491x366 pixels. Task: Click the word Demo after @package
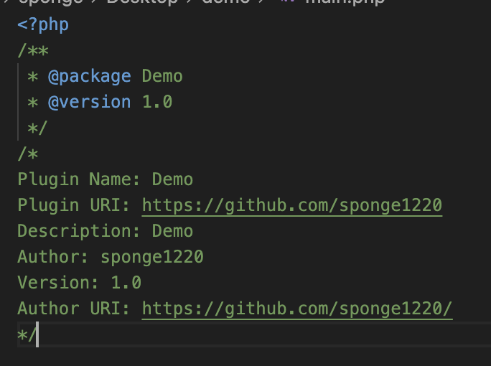click(162, 76)
